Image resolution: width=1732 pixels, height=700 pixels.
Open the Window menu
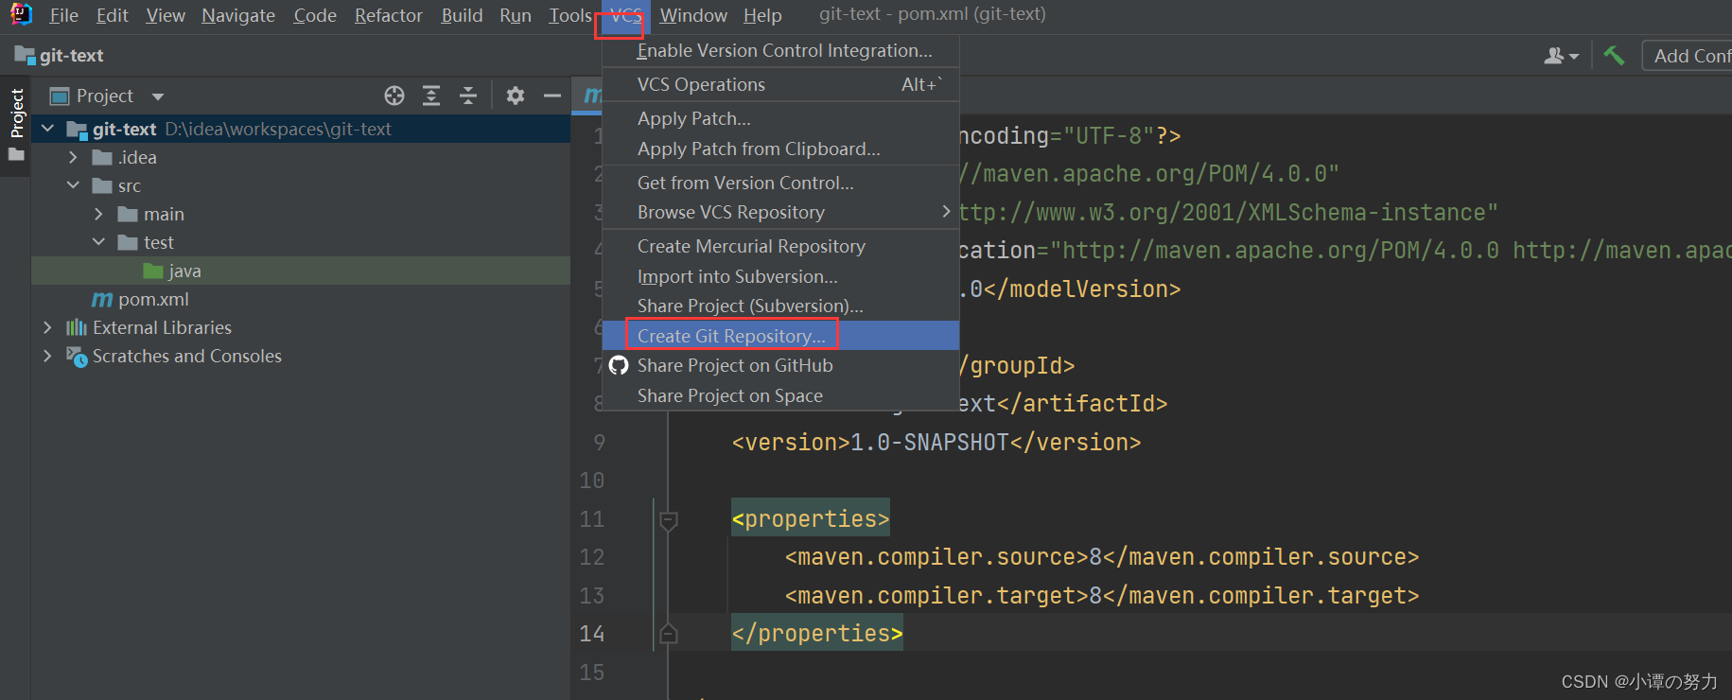(x=693, y=15)
